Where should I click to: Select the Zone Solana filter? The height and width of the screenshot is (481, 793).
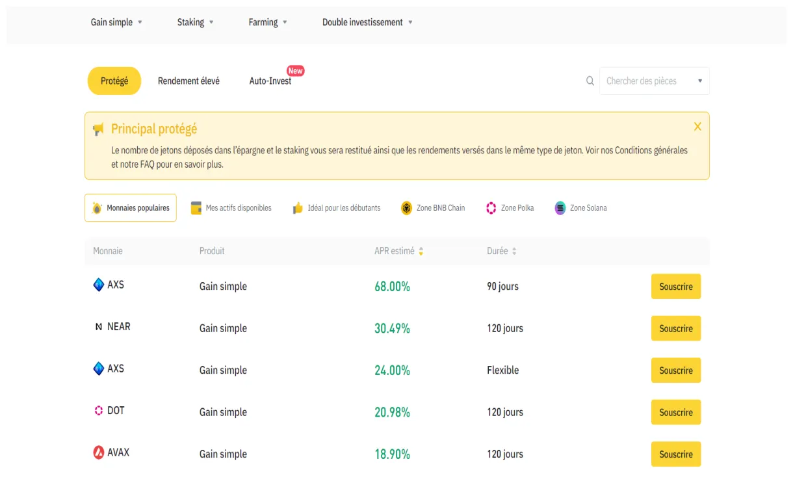pyautogui.click(x=580, y=208)
